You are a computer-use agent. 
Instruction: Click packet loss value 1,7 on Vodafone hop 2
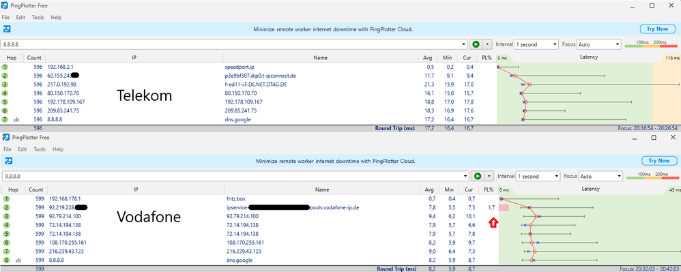491,207
